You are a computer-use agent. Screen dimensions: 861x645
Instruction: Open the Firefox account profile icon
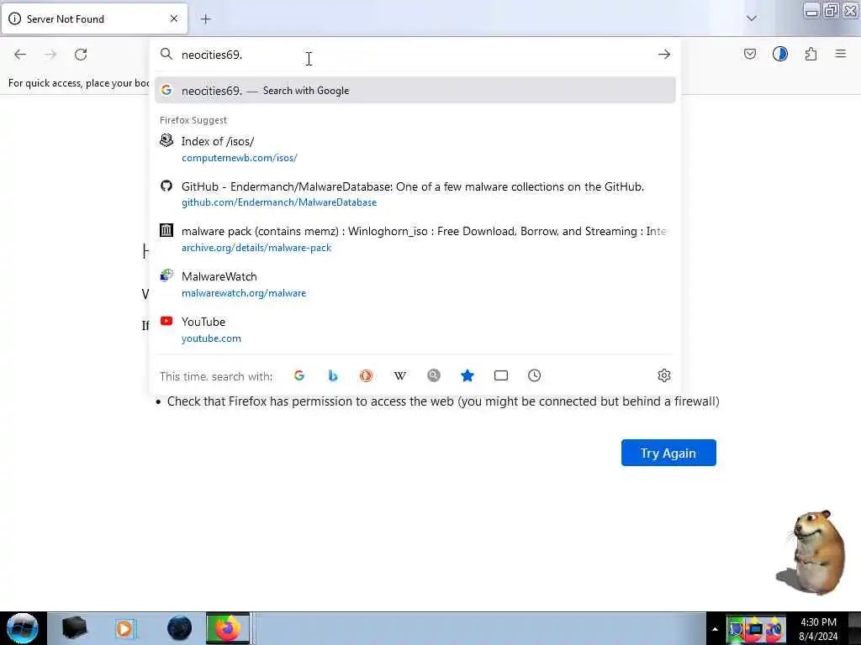[x=779, y=54]
